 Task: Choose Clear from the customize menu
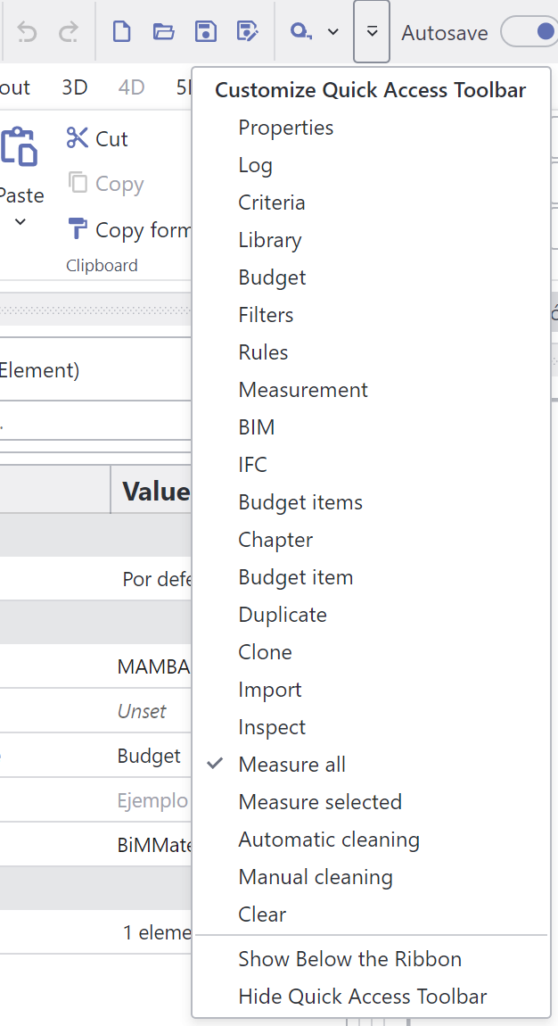click(x=371, y=914)
